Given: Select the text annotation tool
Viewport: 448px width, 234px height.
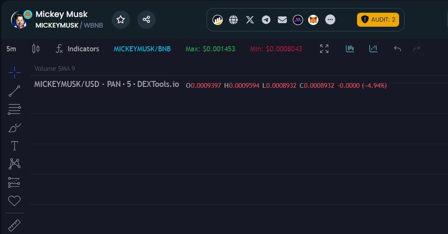Looking at the screenshot, I should [14, 146].
